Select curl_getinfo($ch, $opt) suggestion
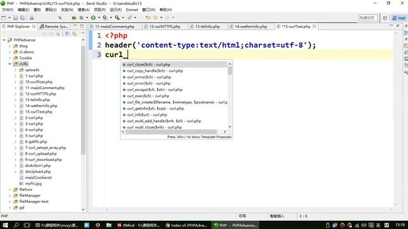The width and height of the screenshot is (408, 229). (x=175, y=109)
